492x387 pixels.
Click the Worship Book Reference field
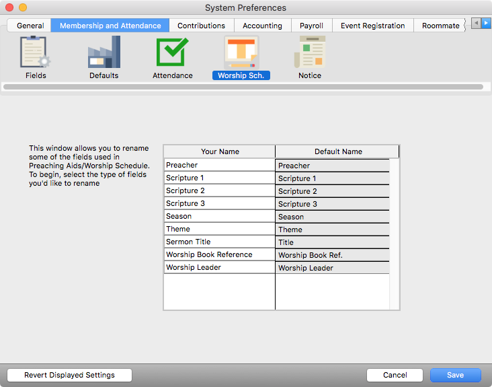219,254
